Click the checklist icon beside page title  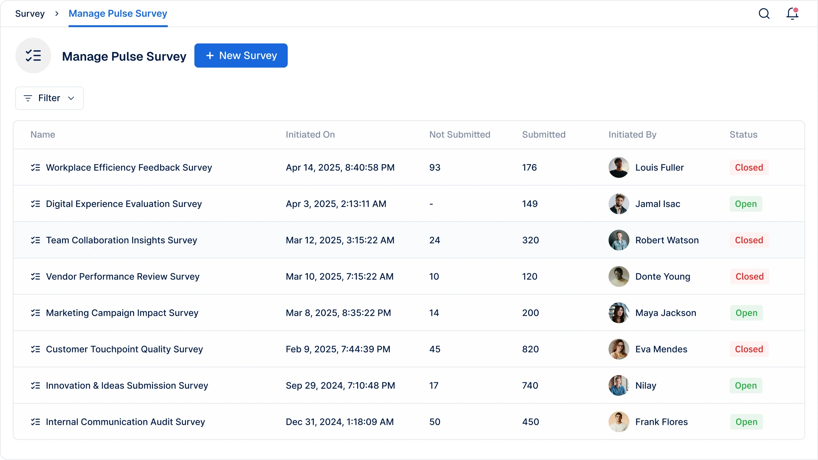point(33,56)
